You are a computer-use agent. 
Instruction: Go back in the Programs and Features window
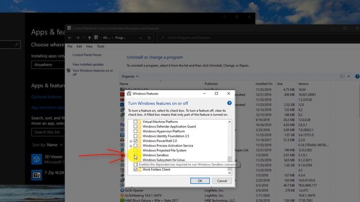(70, 38)
